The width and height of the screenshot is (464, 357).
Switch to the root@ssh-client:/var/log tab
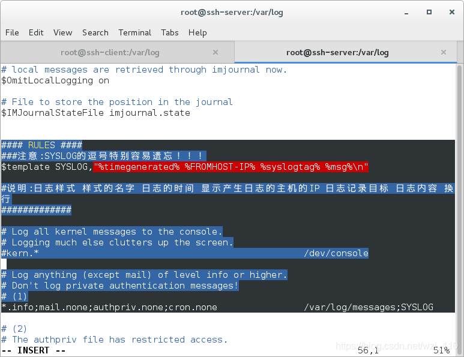(110, 53)
